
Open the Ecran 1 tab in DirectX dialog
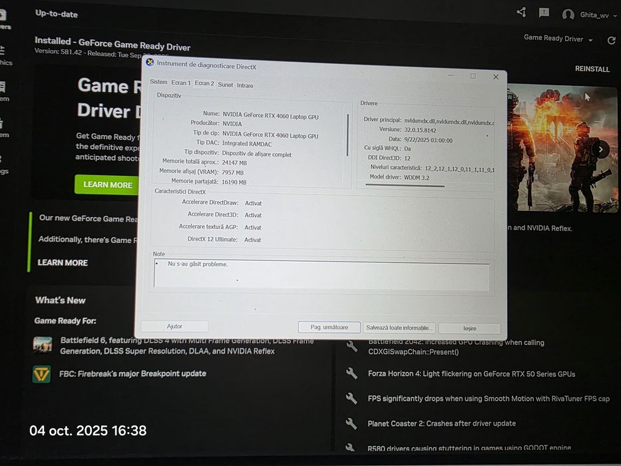point(181,83)
